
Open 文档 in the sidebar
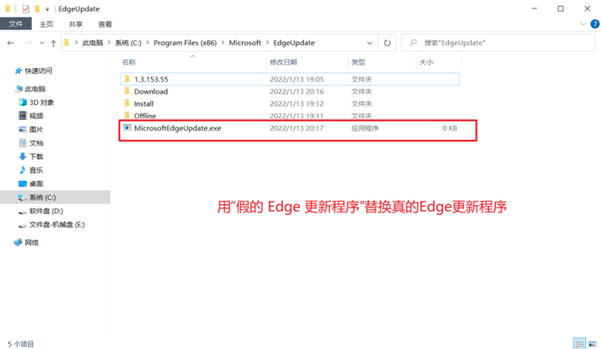click(x=36, y=143)
